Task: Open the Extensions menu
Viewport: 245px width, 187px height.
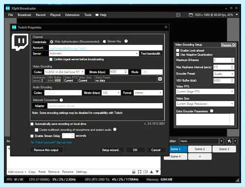Action: 72,15
